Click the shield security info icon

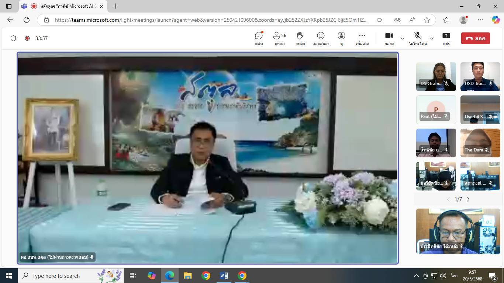[13, 38]
